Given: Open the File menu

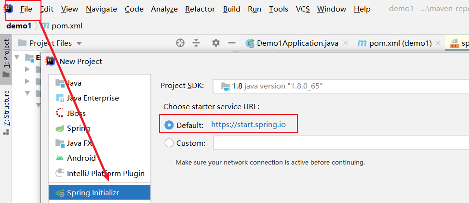Looking at the screenshot, I should pyautogui.click(x=27, y=9).
